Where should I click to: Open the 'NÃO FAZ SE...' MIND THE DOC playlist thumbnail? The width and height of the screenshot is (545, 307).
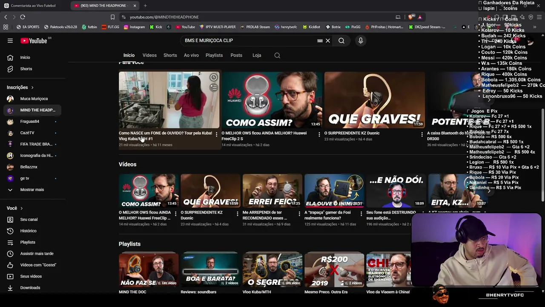point(149,270)
